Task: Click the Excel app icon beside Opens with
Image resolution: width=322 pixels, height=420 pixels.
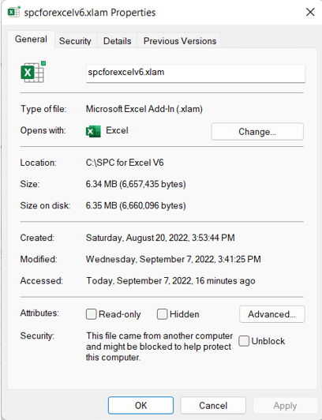Action: pos(93,131)
